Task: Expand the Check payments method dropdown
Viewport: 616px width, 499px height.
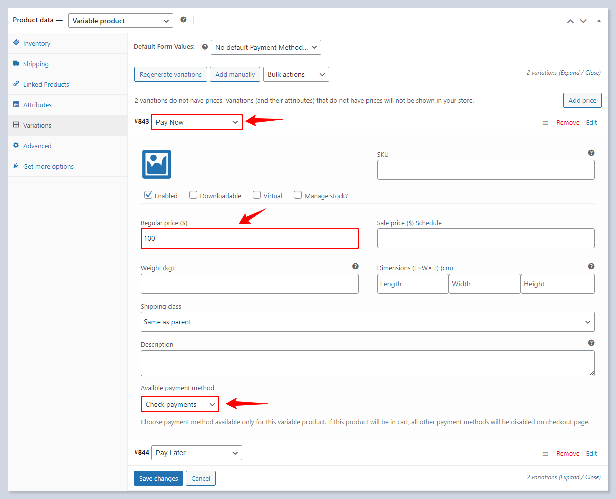Action: (180, 404)
